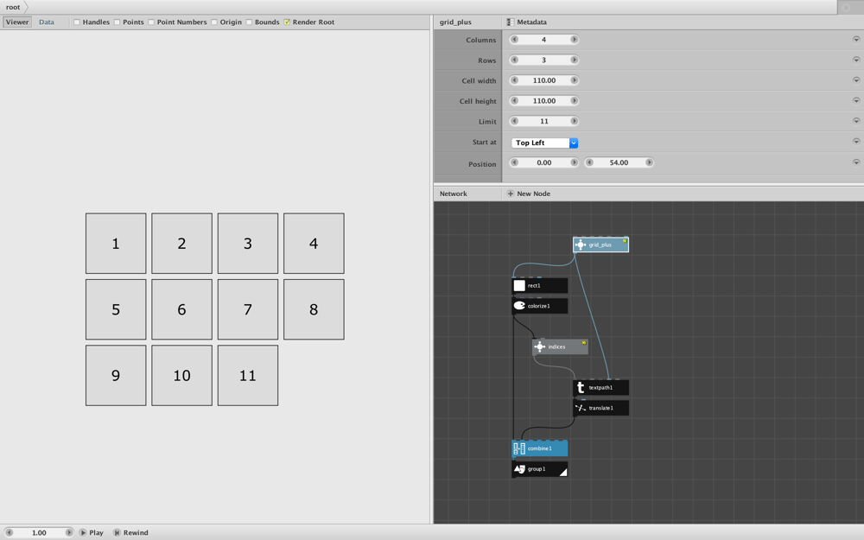Click the viewer cell numbered 11
Image resolution: width=864 pixels, height=540 pixels.
(248, 375)
